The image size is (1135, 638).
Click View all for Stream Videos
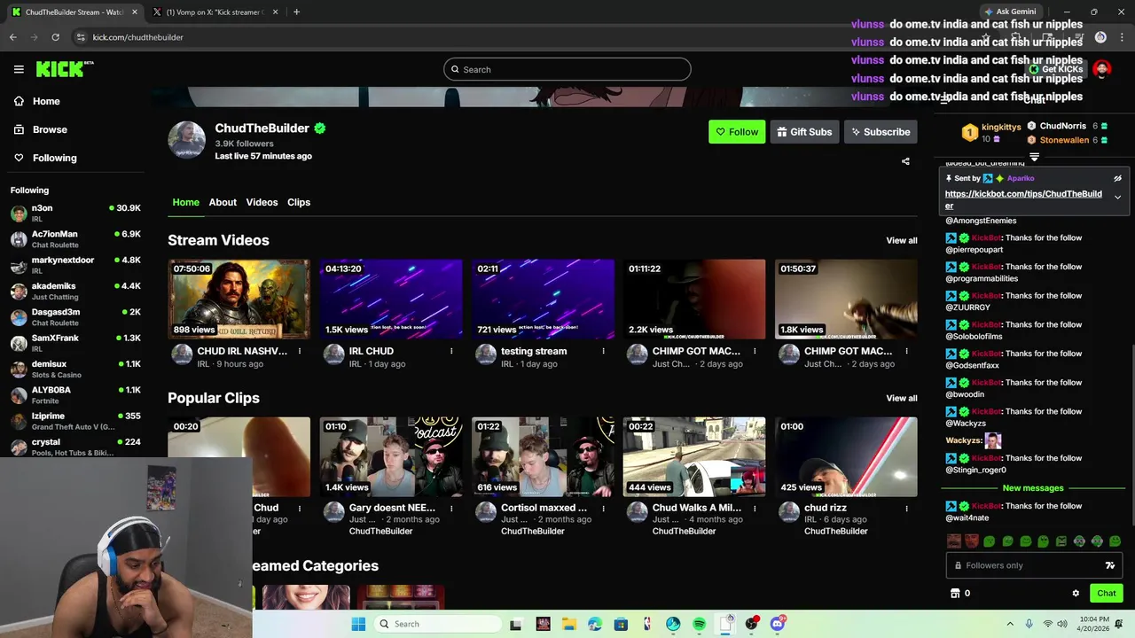902,240
